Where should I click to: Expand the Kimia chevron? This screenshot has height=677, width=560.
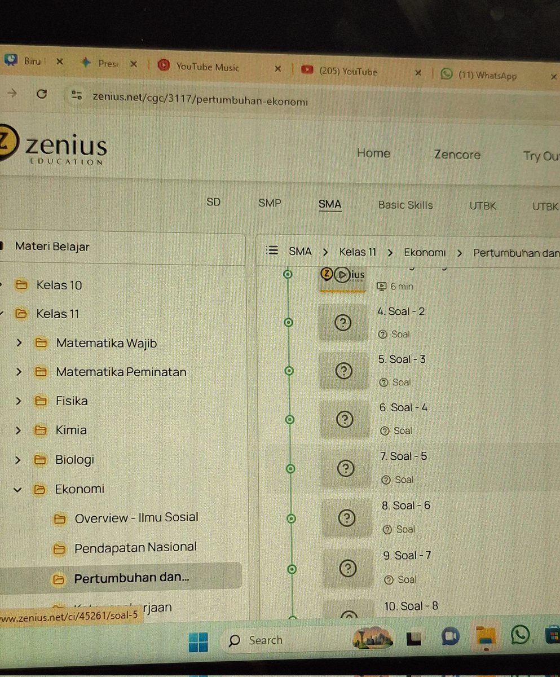tap(18, 430)
